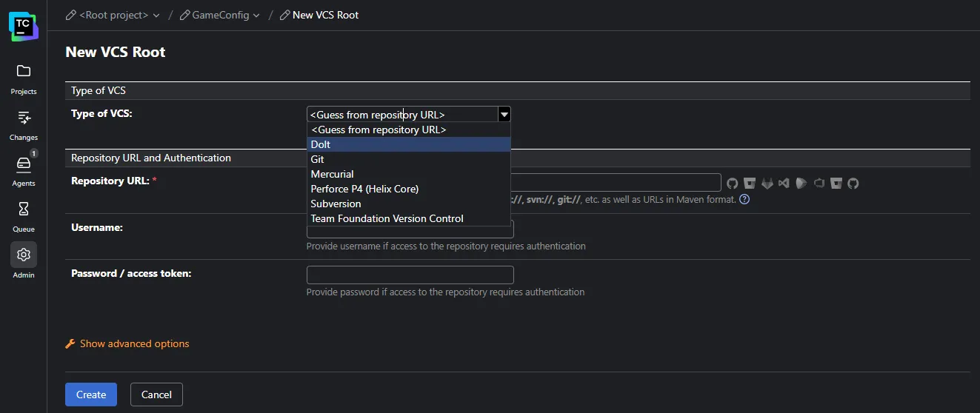Click the last GitHub icon in the row

click(853, 184)
